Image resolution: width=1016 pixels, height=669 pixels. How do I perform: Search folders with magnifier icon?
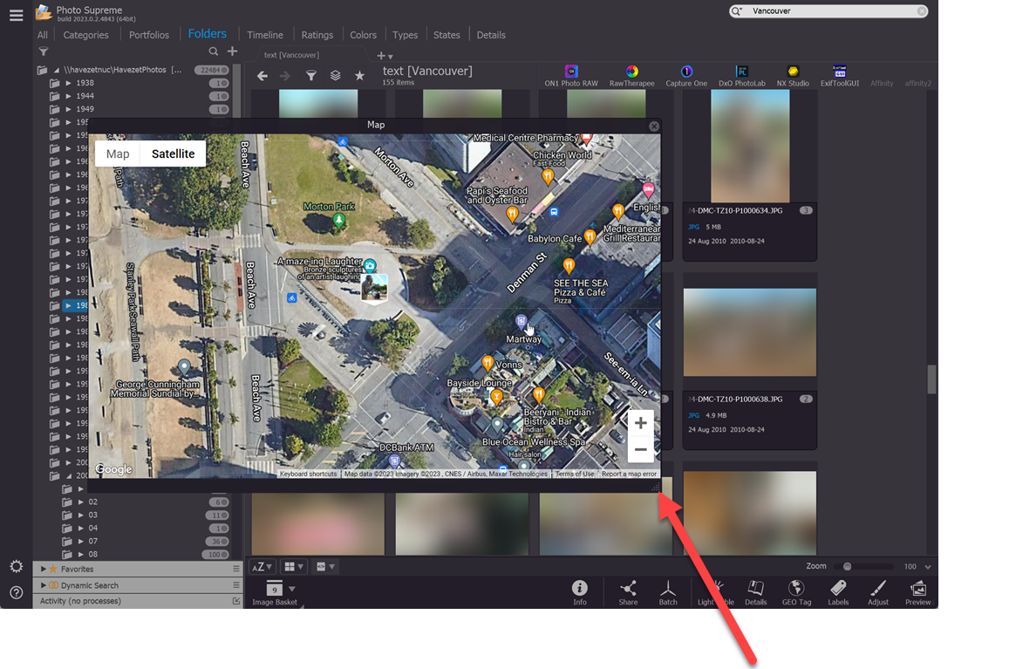pyautogui.click(x=213, y=51)
